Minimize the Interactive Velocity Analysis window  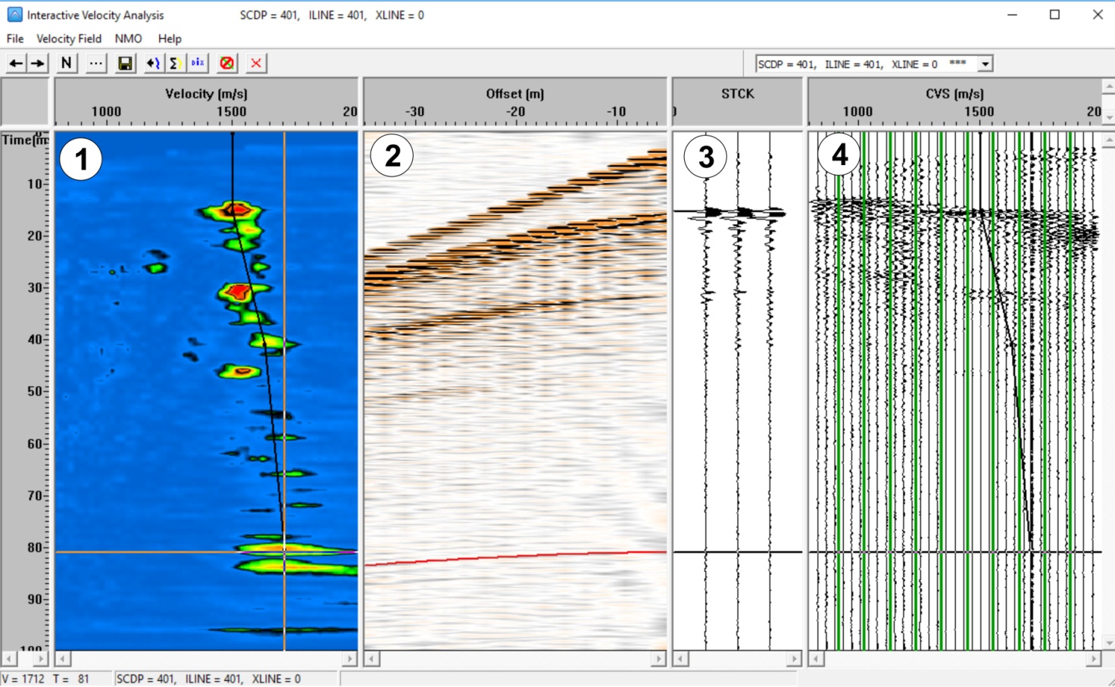pos(1012,14)
